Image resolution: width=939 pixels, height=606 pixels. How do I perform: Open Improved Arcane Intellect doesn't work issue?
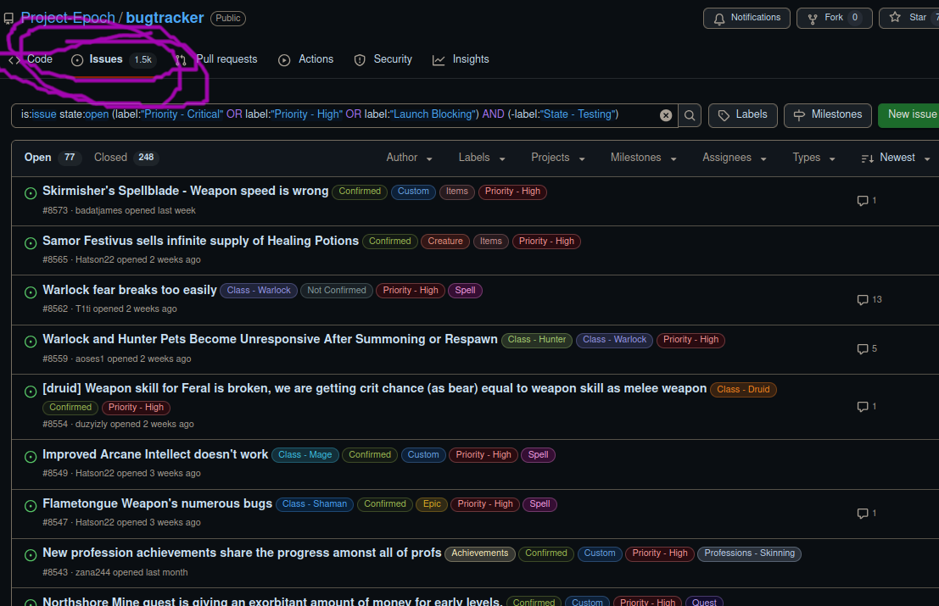(155, 454)
